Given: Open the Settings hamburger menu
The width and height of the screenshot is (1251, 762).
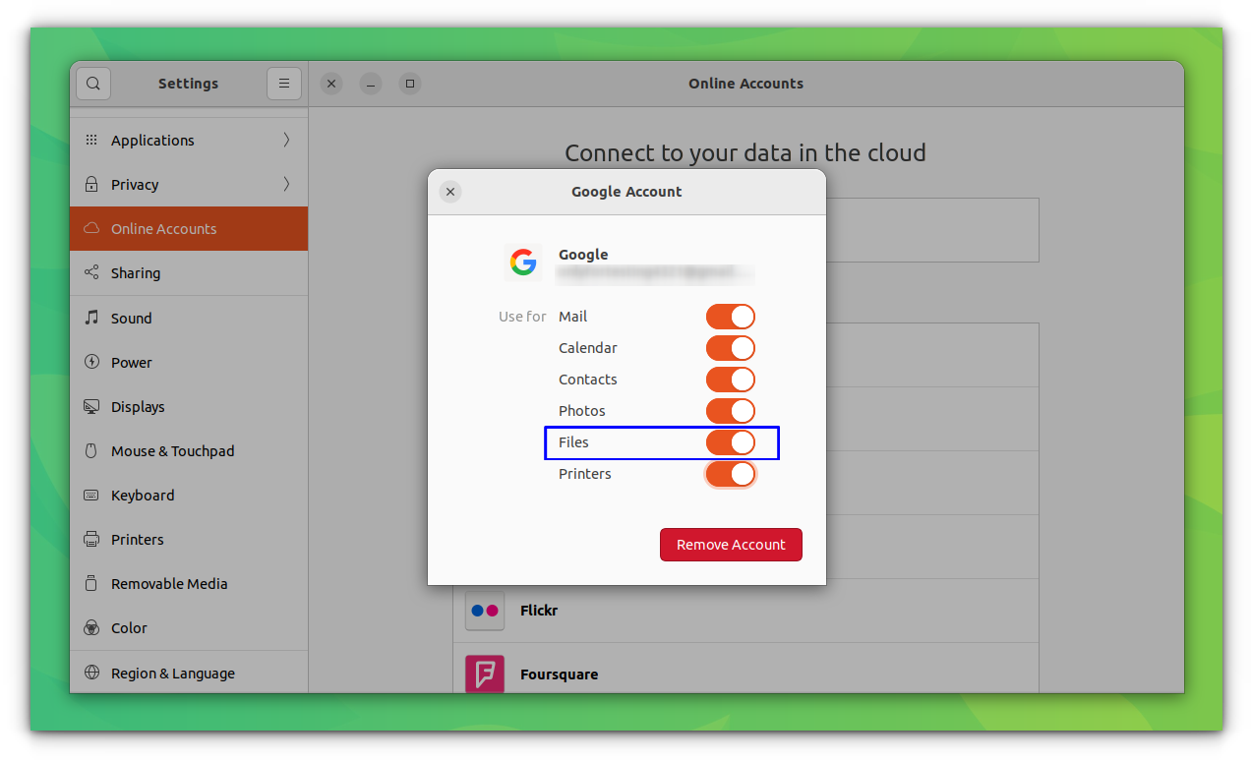Looking at the screenshot, I should click(284, 84).
